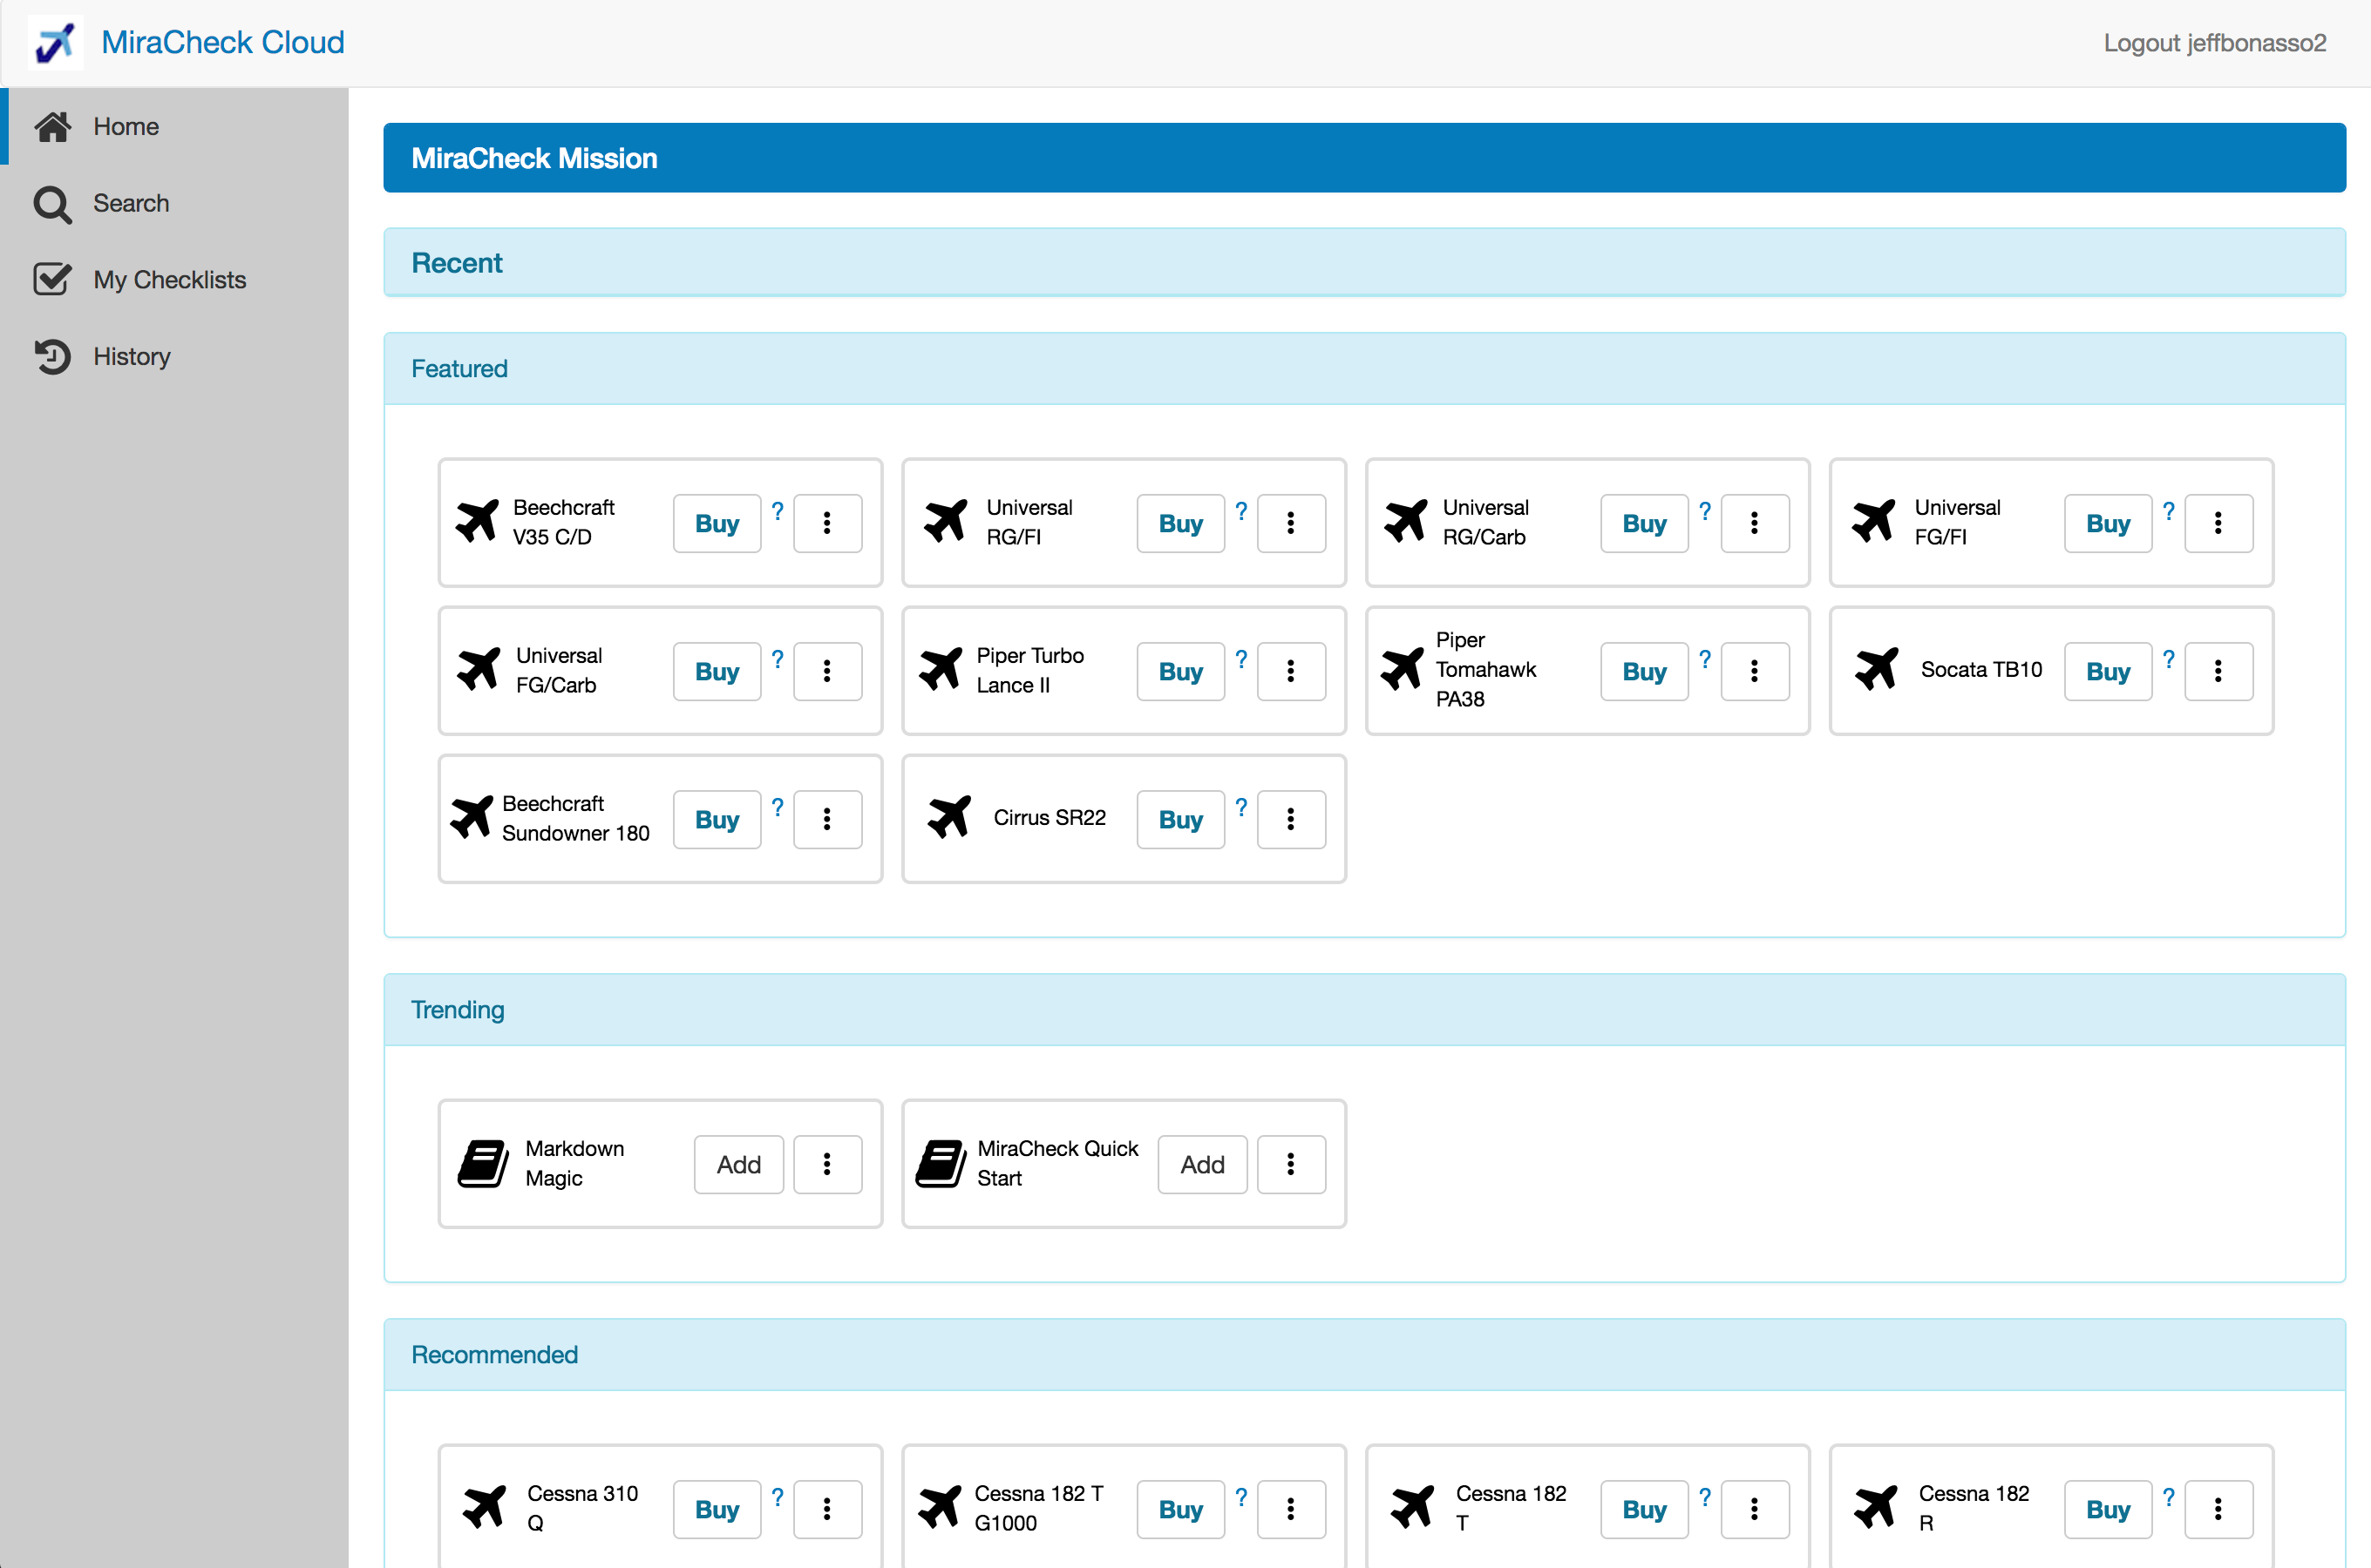This screenshot has width=2371, height=1568.
Task: Open help for Piper Turbo Lance II
Action: (1241, 659)
